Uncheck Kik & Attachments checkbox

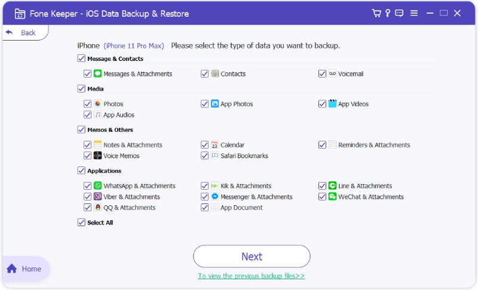click(204, 186)
